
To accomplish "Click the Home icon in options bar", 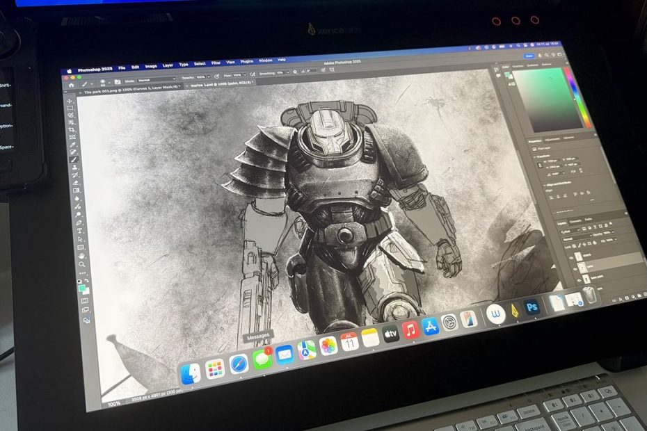I will coord(72,85).
